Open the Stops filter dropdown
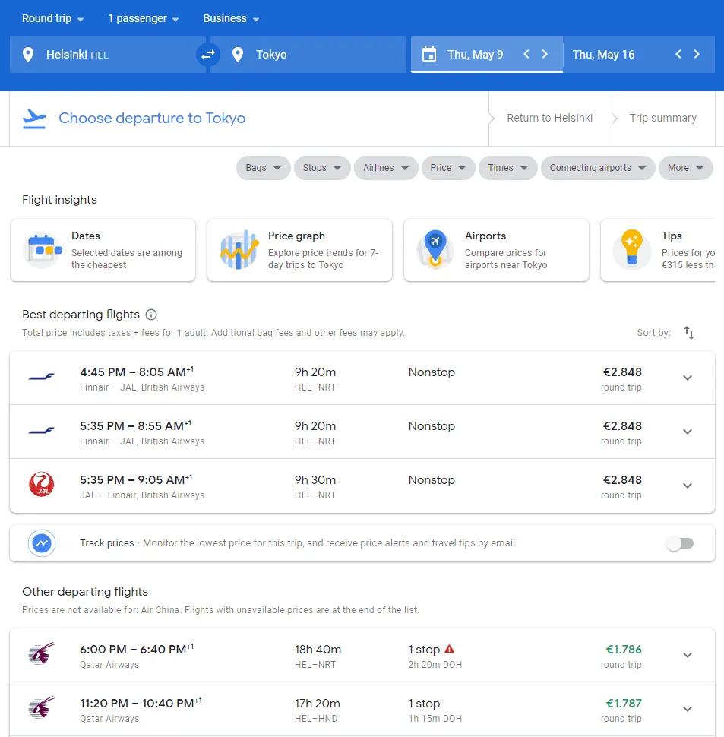The height and width of the screenshot is (737, 724). point(322,168)
